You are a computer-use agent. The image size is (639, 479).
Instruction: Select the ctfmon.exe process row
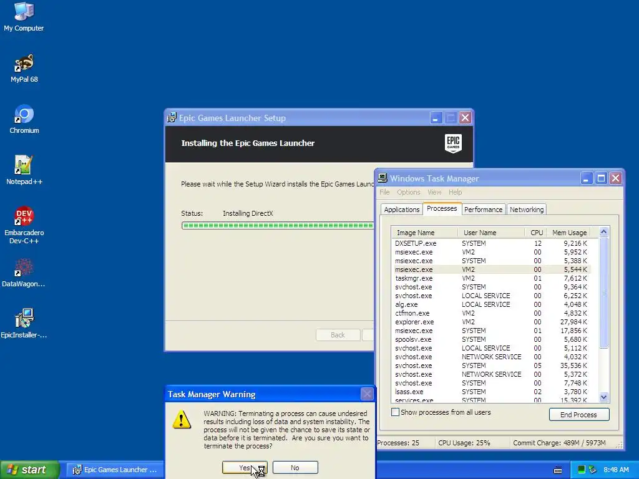click(x=491, y=313)
